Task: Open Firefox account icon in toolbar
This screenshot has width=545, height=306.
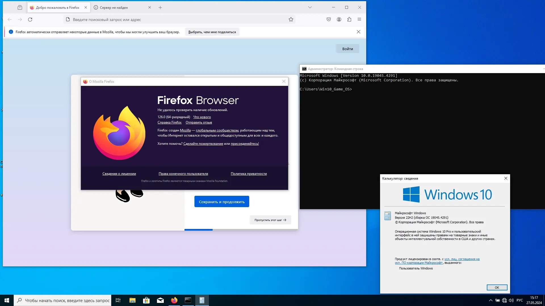Action: [x=339, y=20]
